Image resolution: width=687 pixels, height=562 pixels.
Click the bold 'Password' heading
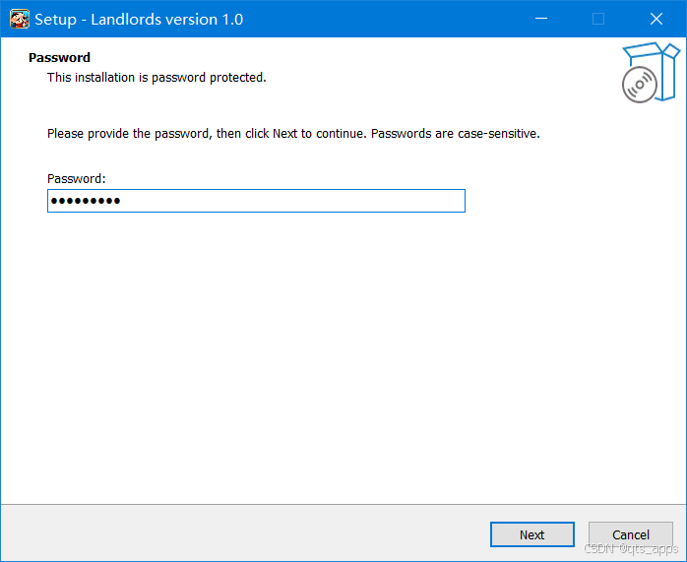tap(60, 57)
